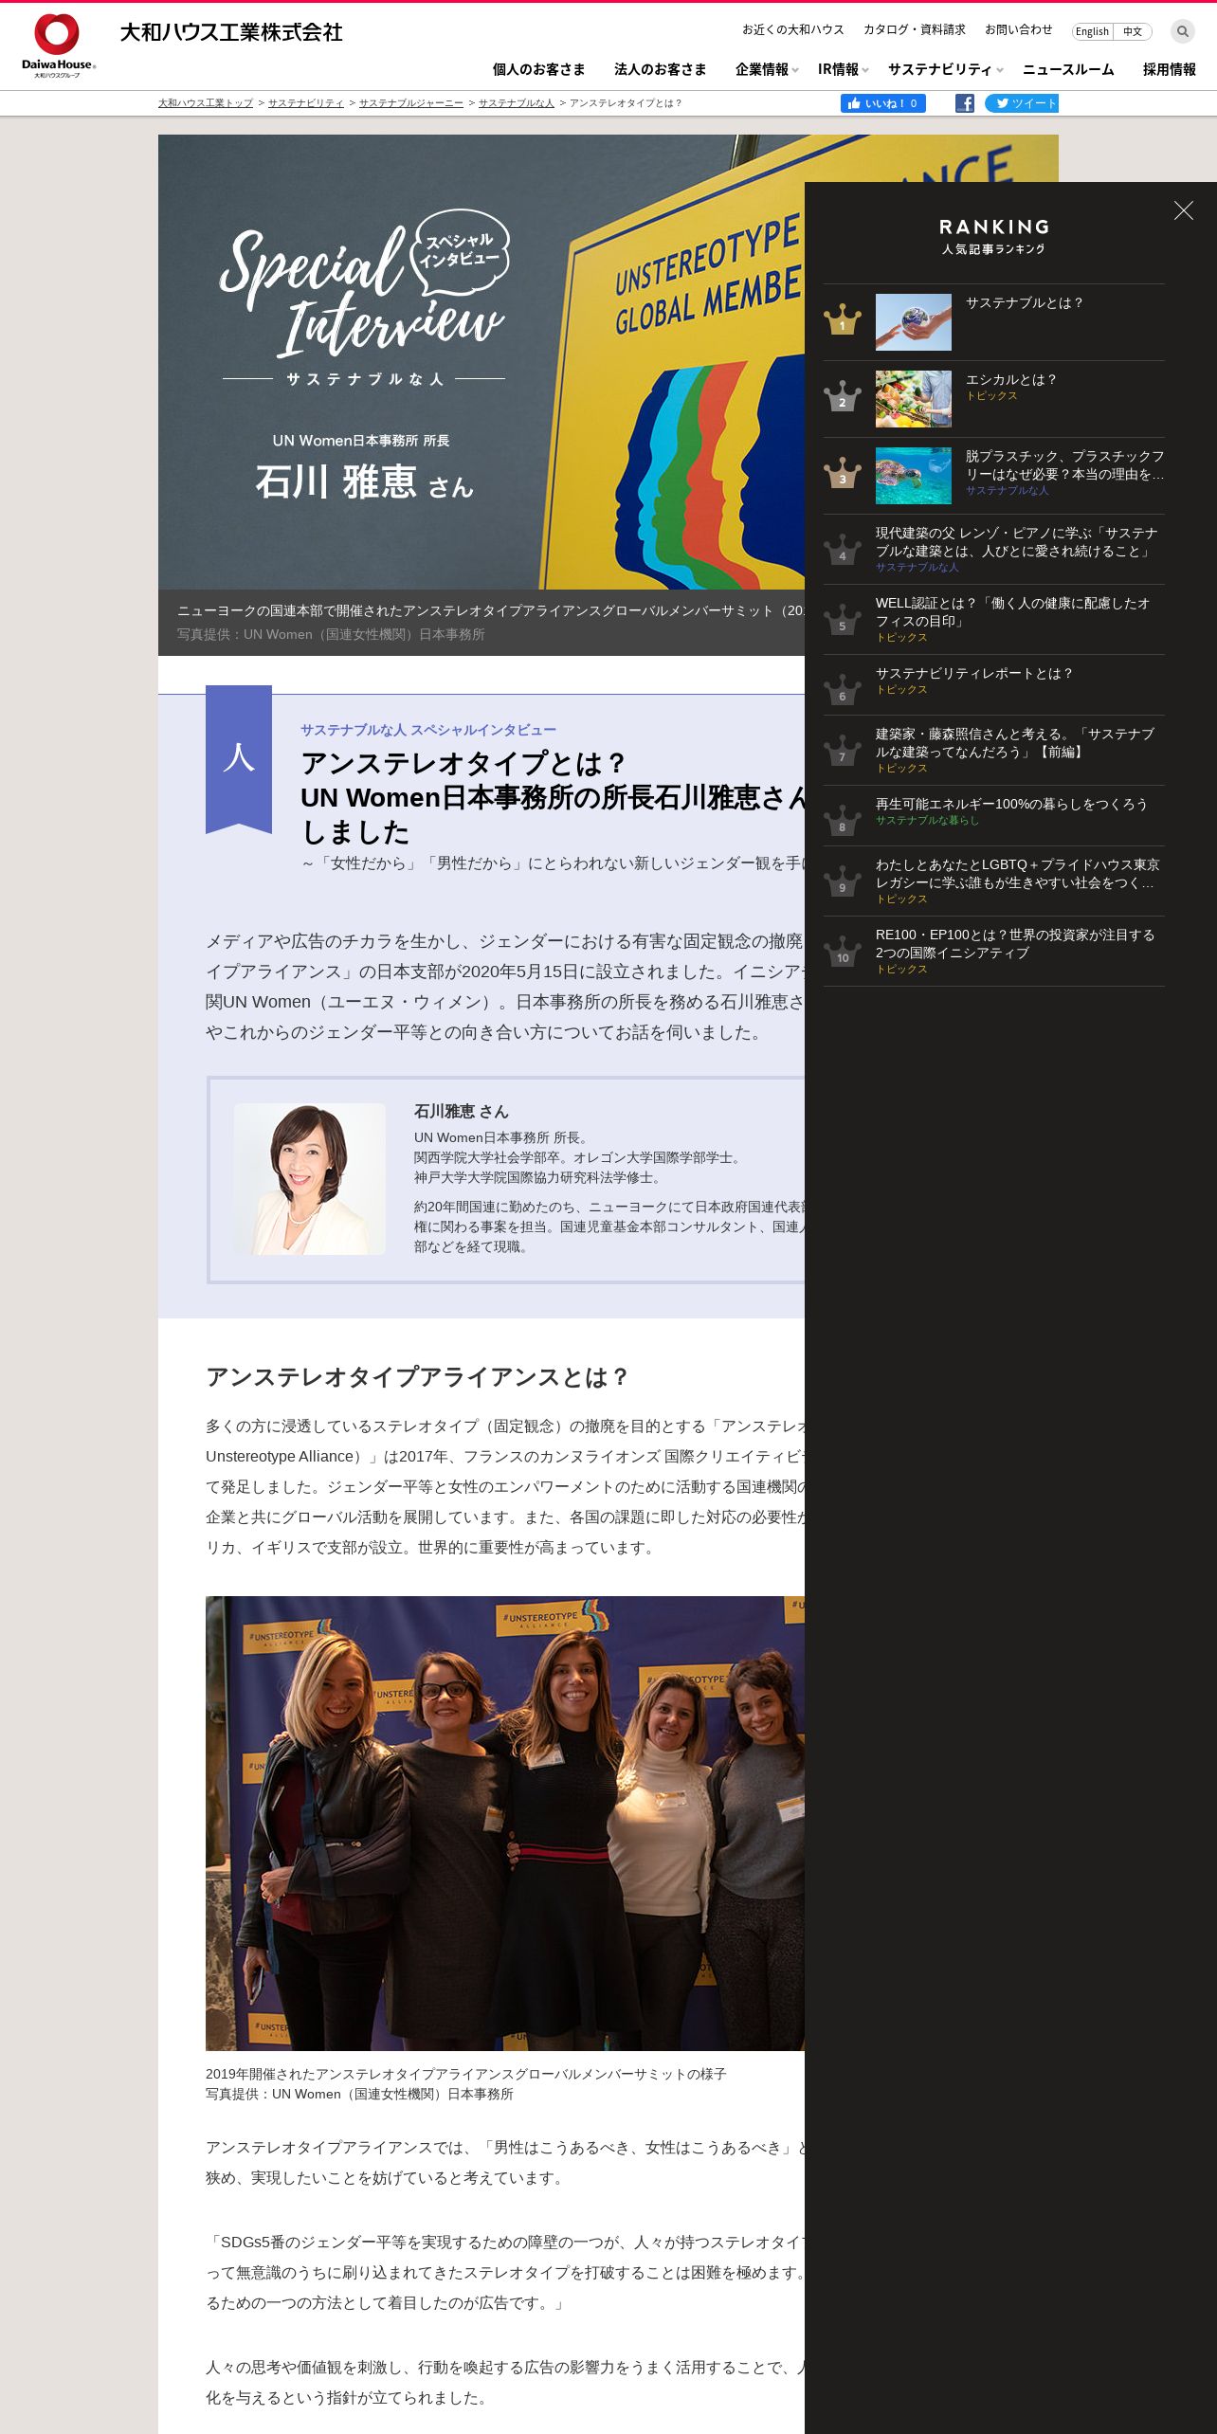Open ranking article RE100・EP100とは？

pyautogui.click(x=1015, y=943)
